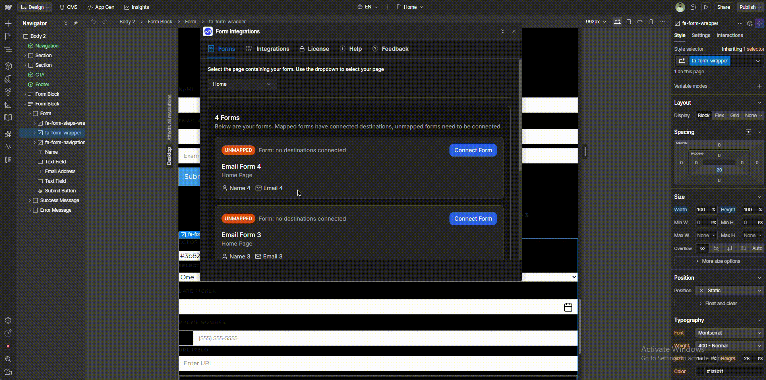
Task: Switch to the Integrations tab
Action: tap(268, 49)
